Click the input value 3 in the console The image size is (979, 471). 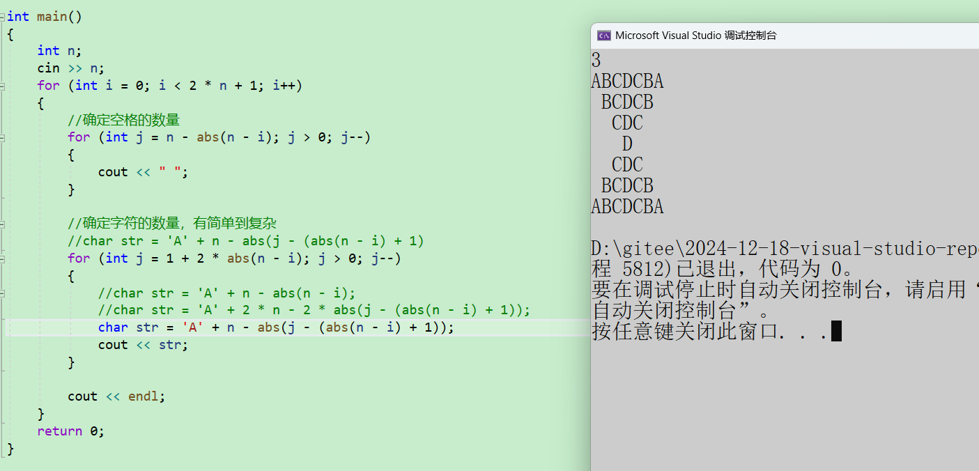tap(596, 60)
